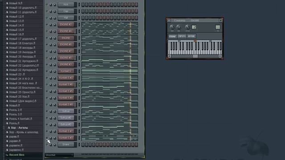The image size is (285, 160).
Task: Select the 'Новый 25 Хор.fl' file in browser
Action: pos(19,96)
